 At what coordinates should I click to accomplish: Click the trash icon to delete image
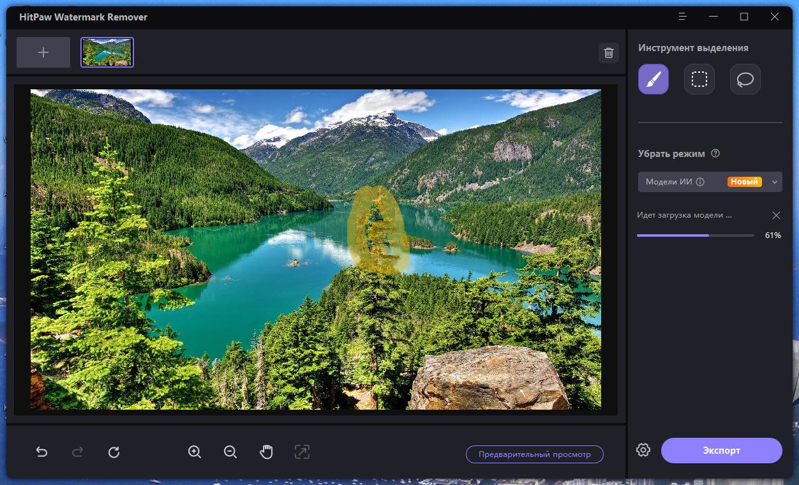(609, 53)
